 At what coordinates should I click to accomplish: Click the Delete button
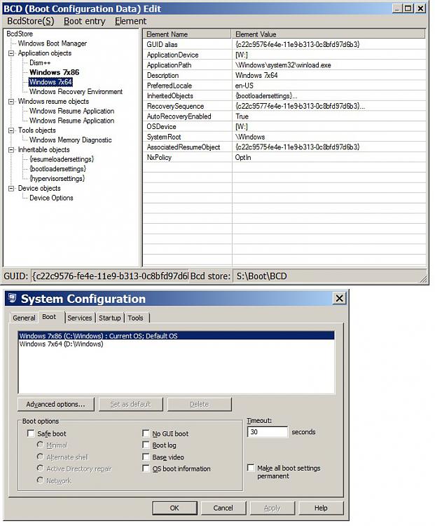pyautogui.click(x=200, y=404)
